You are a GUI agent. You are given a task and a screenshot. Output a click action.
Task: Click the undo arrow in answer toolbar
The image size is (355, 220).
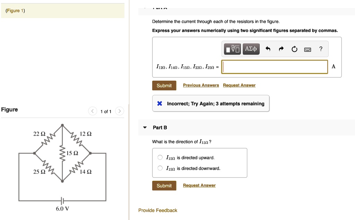pos(268,49)
